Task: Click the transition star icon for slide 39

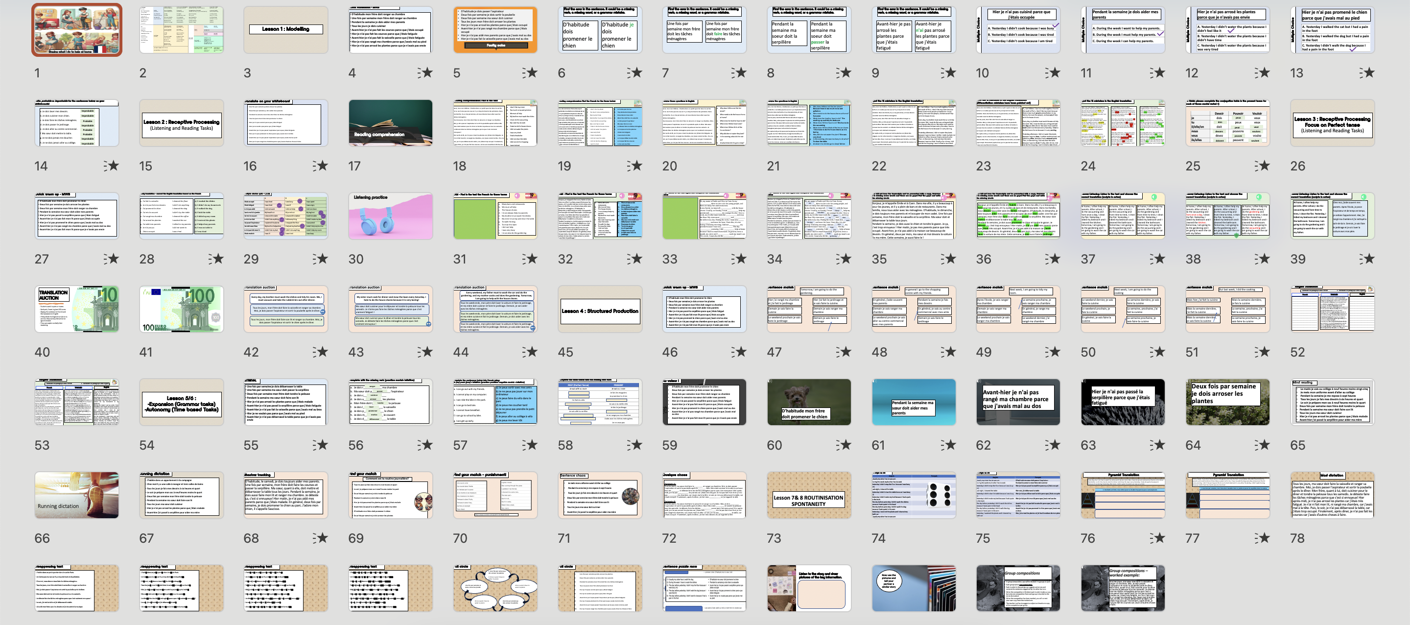Action: tap(1367, 259)
